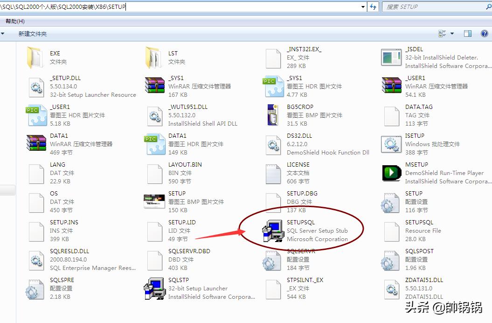Click the refresh button next to address bar
Screen dimensions: 492x323
[373, 7]
